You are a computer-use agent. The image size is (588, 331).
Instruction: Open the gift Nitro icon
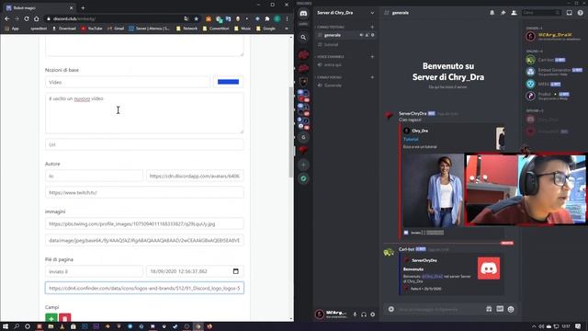pos(489,309)
